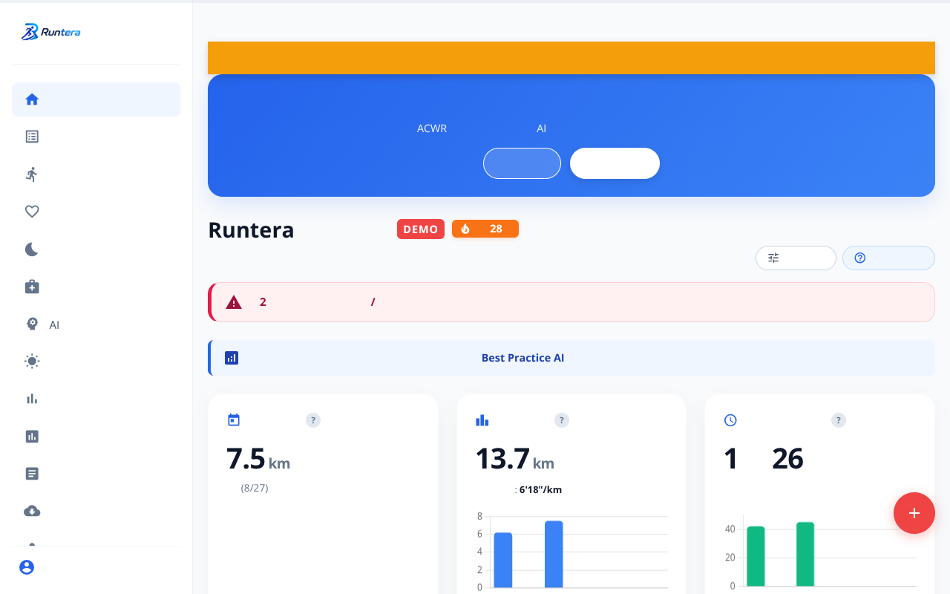Viewport: 950px width, 594px height.
Task: Open the question mark on the clock card
Action: click(839, 420)
